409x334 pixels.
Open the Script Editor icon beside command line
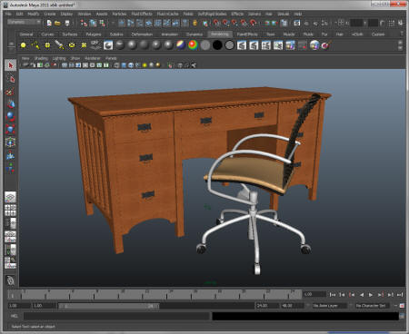click(x=402, y=316)
